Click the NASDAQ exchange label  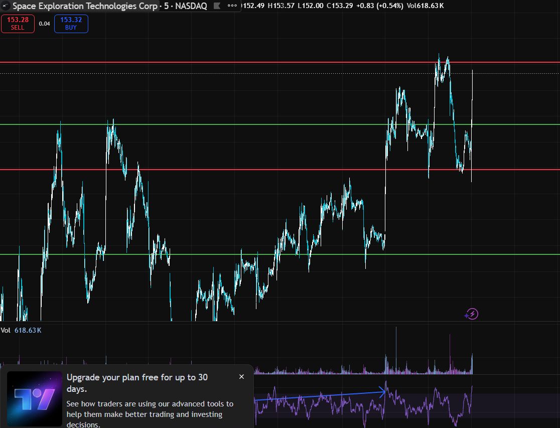coord(191,6)
